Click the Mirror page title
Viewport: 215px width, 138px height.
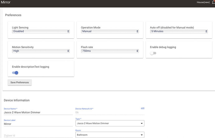6,2
